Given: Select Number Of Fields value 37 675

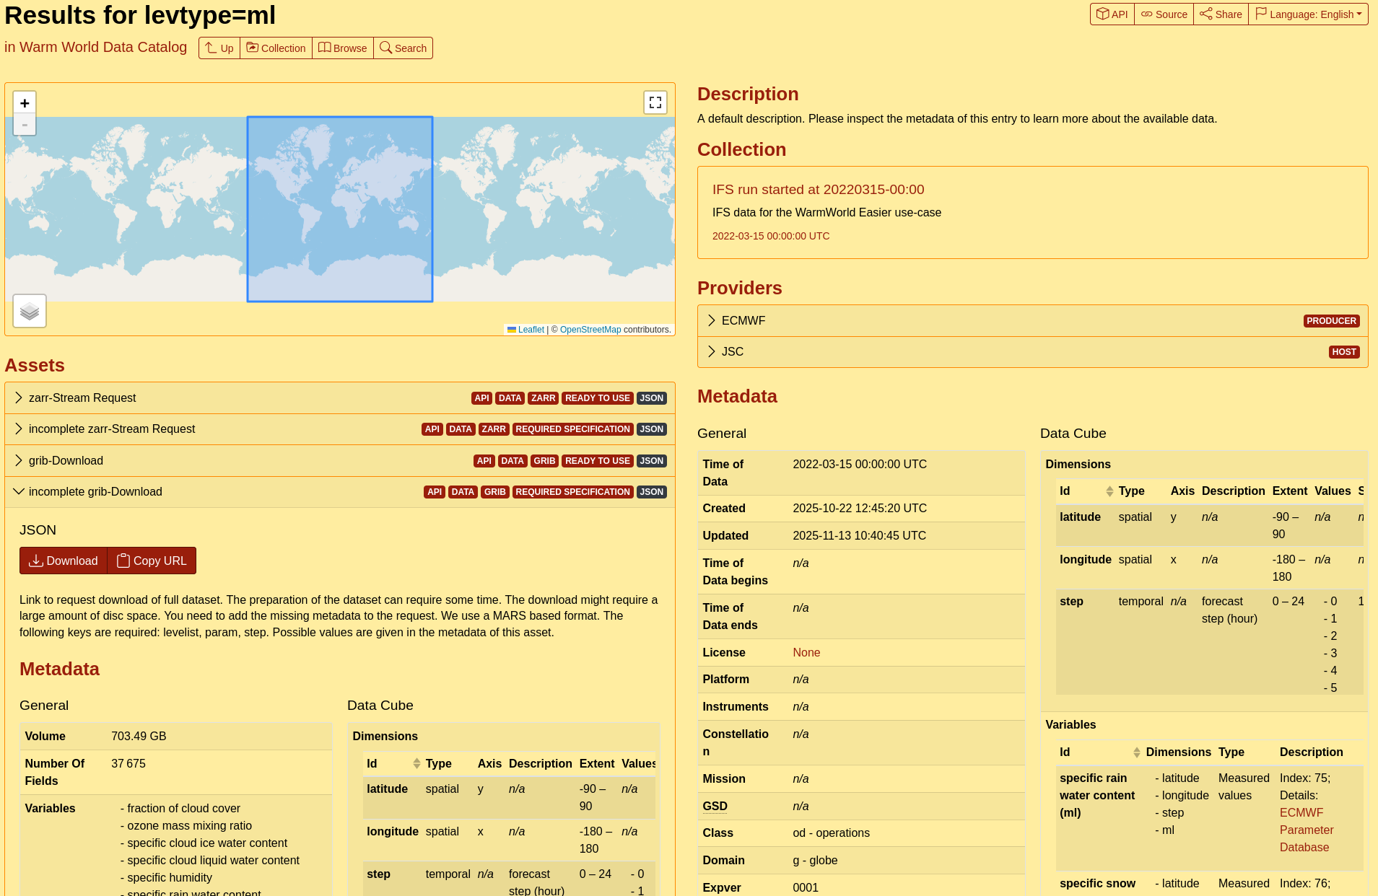Looking at the screenshot, I should pyautogui.click(x=128, y=764).
